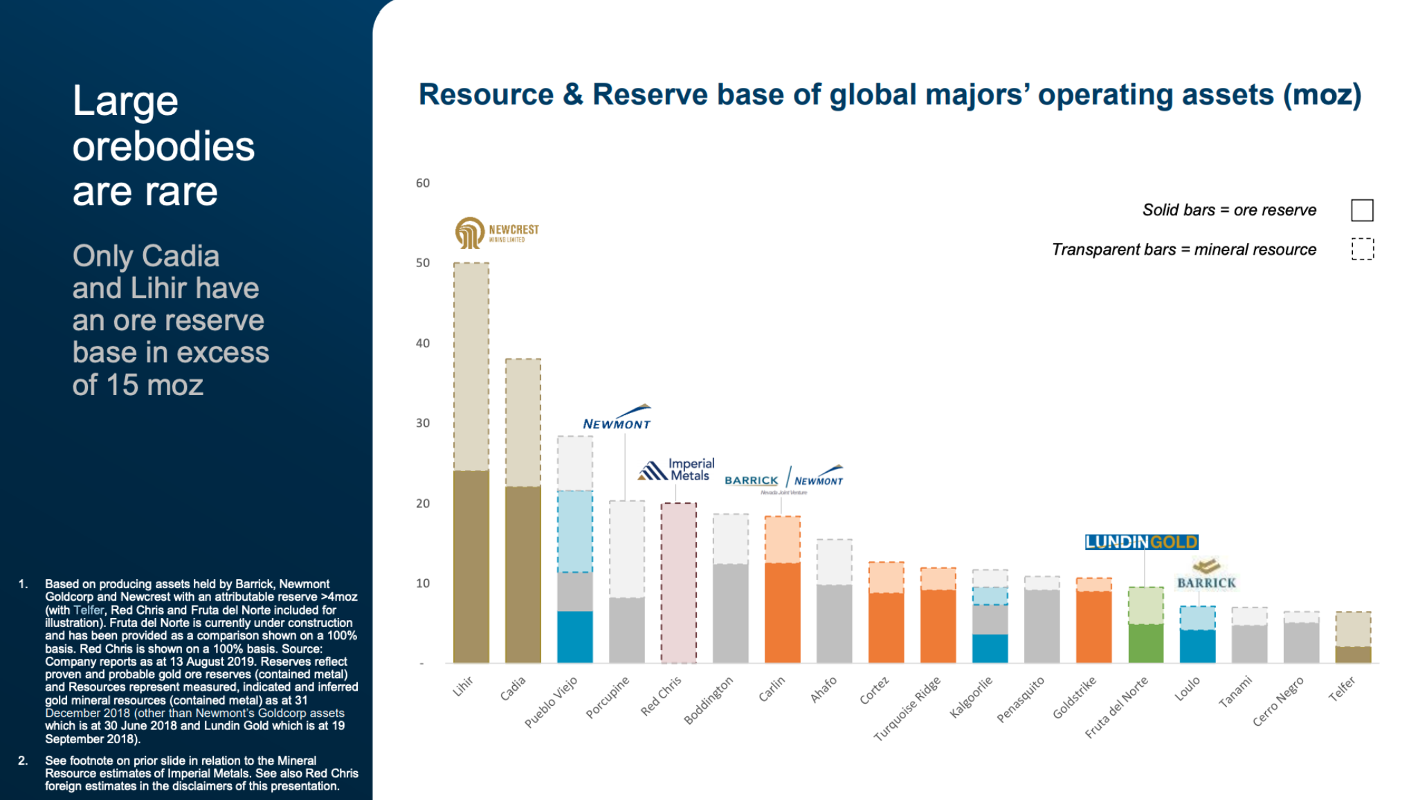Click the chart title text
The height and width of the screenshot is (800, 1427).
(890, 95)
